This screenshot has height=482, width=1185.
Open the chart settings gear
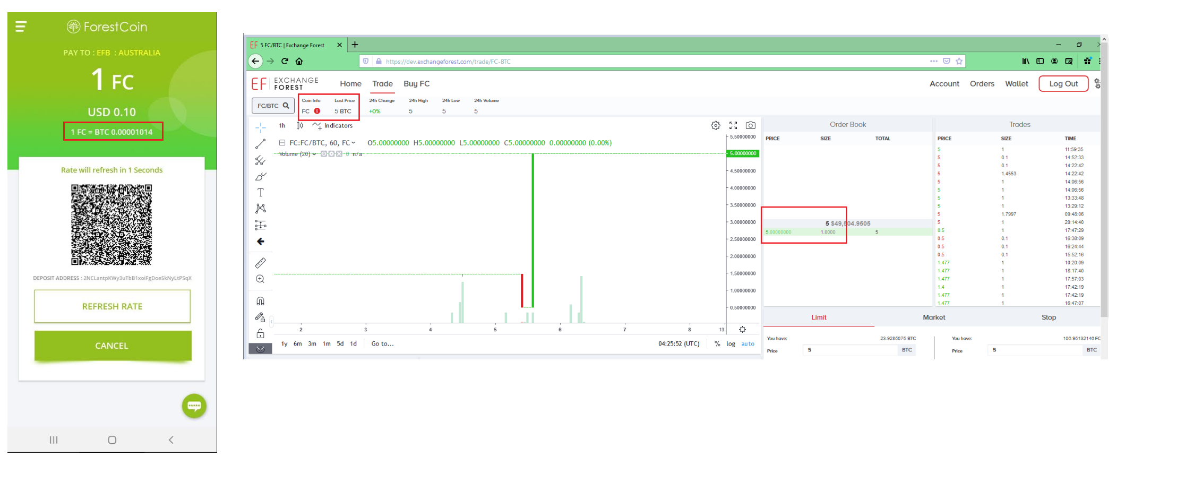coord(716,125)
